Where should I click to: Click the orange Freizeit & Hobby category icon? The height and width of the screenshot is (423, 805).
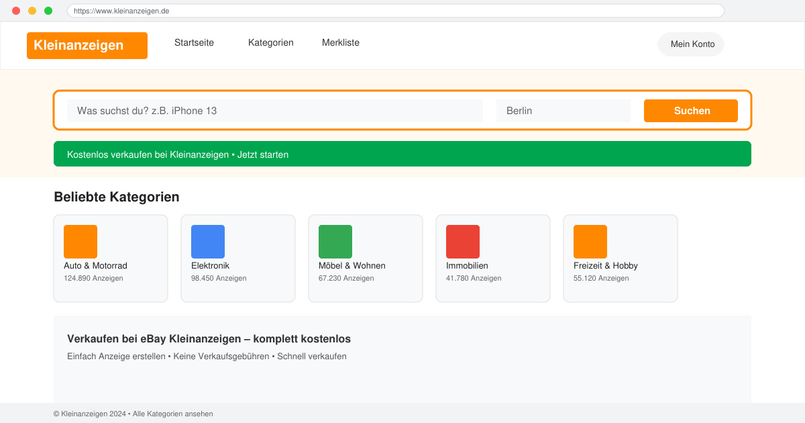point(590,242)
